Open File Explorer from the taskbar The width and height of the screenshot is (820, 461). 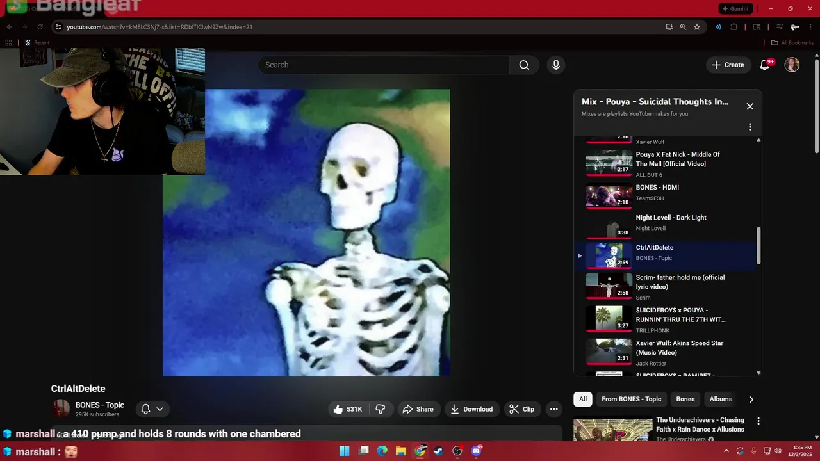pos(400,451)
